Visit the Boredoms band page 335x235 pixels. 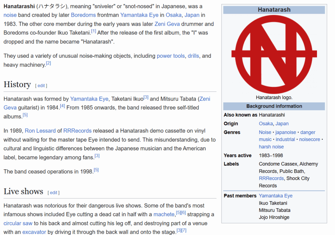click(x=83, y=15)
